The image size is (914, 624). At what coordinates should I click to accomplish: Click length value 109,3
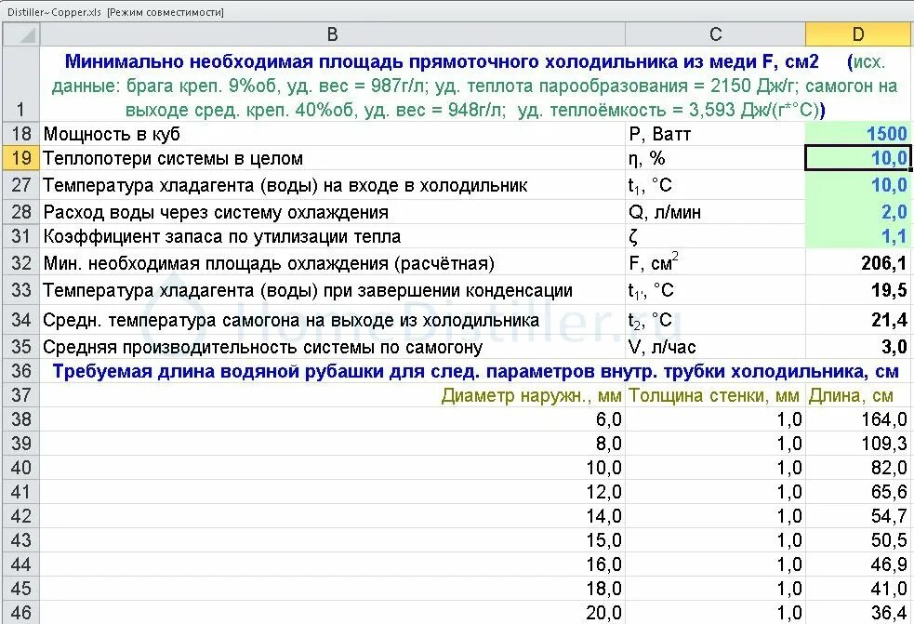pos(857,444)
